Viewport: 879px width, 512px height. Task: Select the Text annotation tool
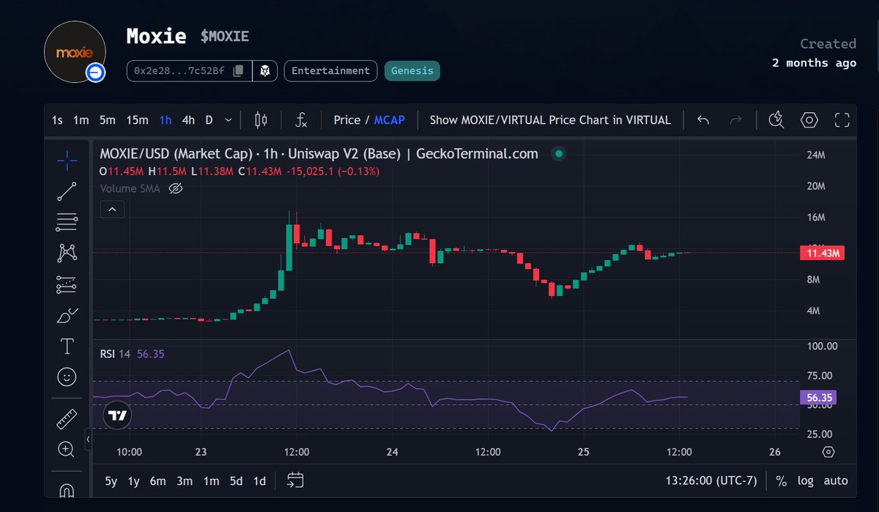(67, 346)
